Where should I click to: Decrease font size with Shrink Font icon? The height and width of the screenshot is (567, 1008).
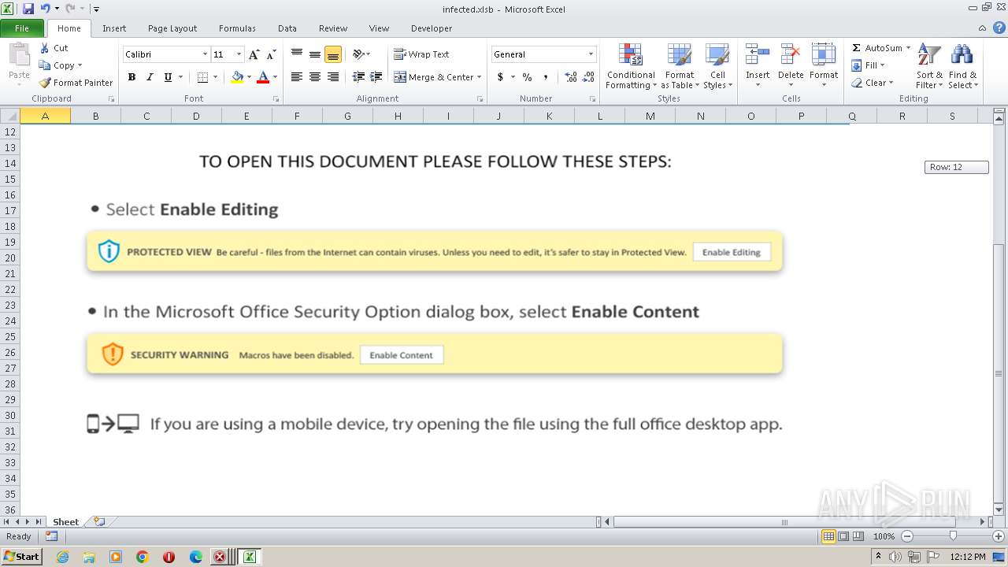pos(271,54)
